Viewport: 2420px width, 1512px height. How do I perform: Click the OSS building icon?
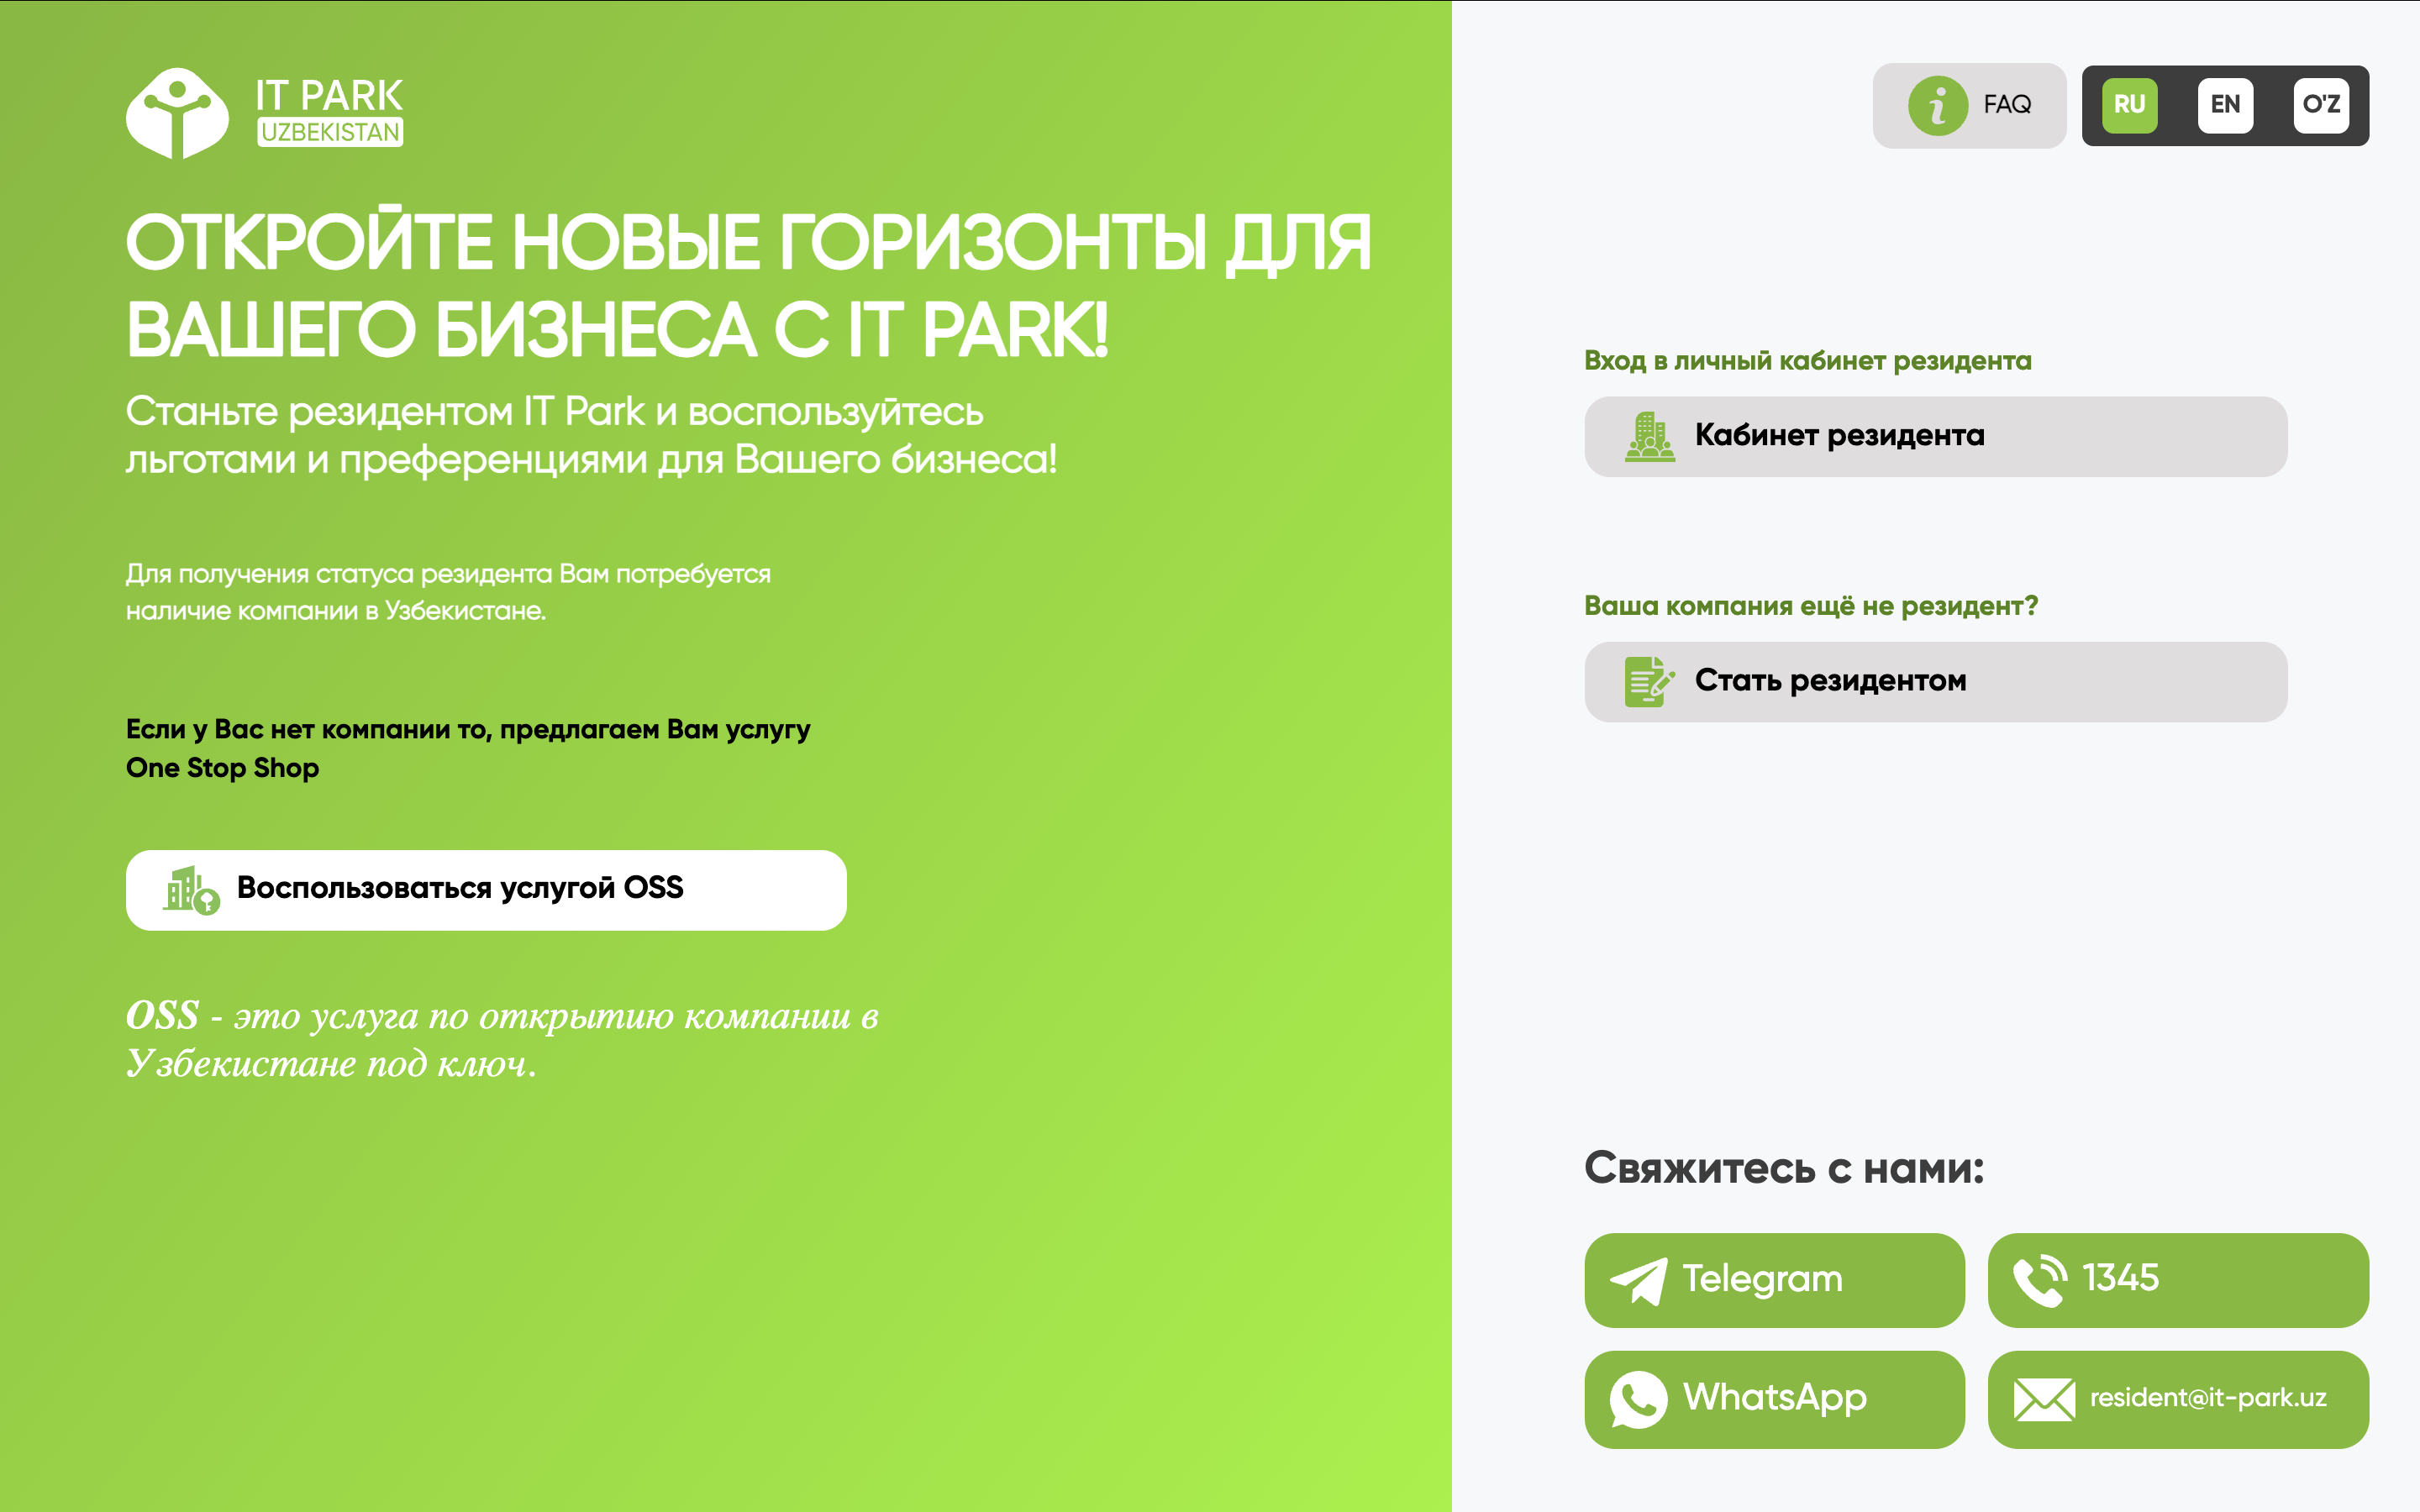coord(190,890)
